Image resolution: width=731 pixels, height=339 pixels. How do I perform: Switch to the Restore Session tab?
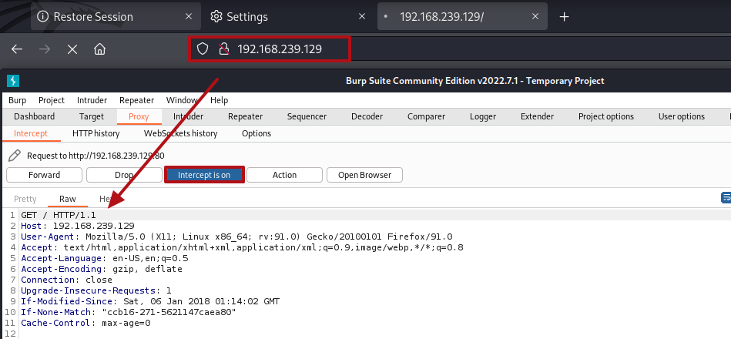pos(116,16)
